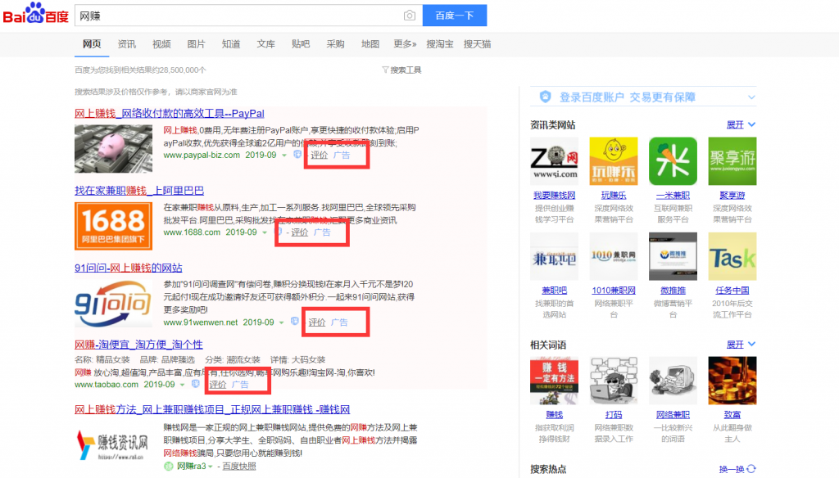This screenshot has width=839, height=478.
Task: Expand dropdown arrow next to www.1688.com
Action: pyautogui.click(x=265, y=232)
